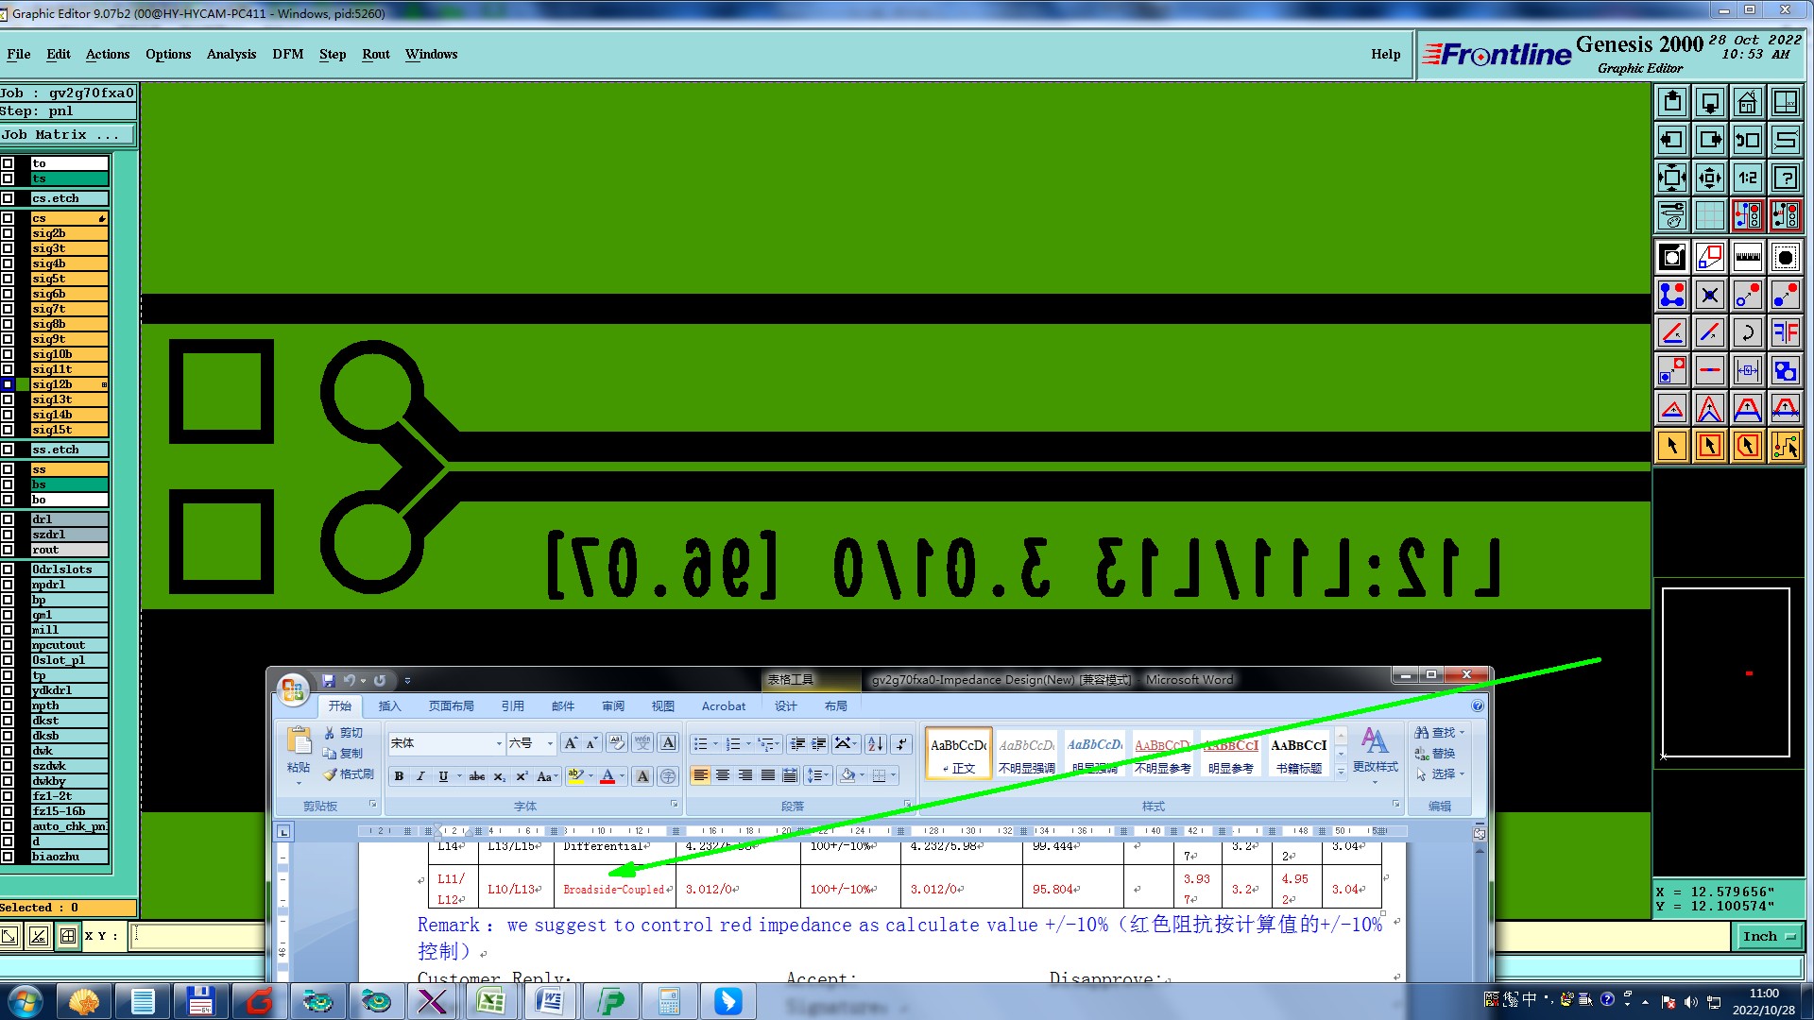This screenshot has width=1814, height=1020.
Task: Click the Home view icon
Action: [1747, 102]
